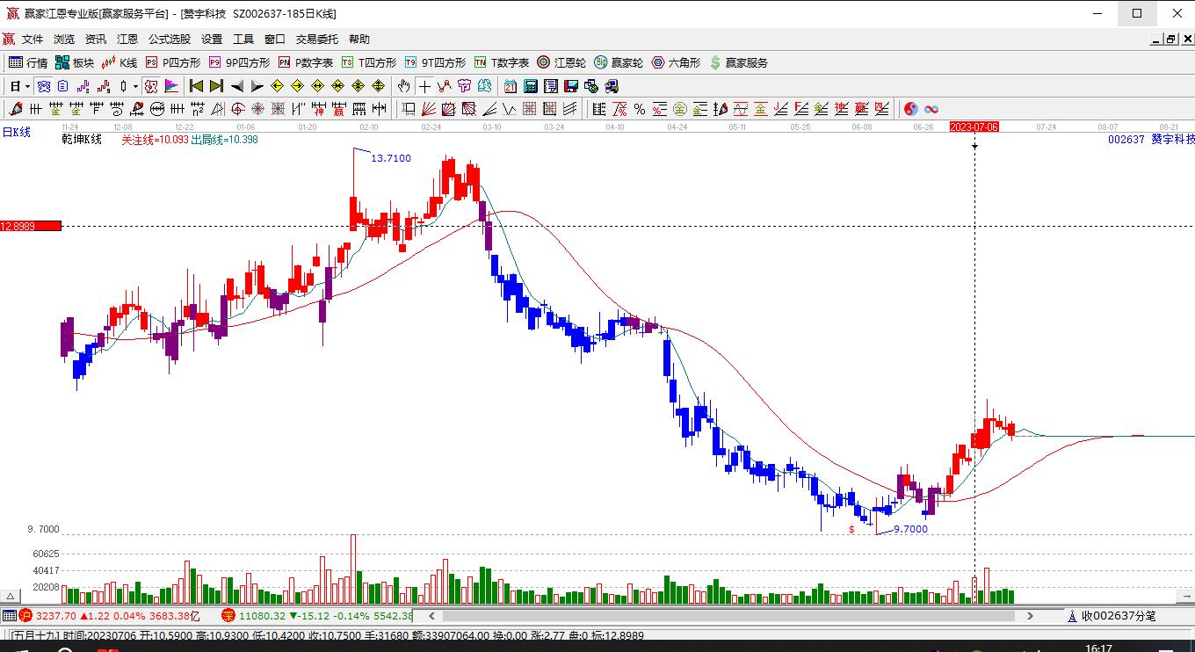The height and width of the screenshot is (652, 1195).
Task: Open the 工具 menu
Action: [x=243, y=40]
